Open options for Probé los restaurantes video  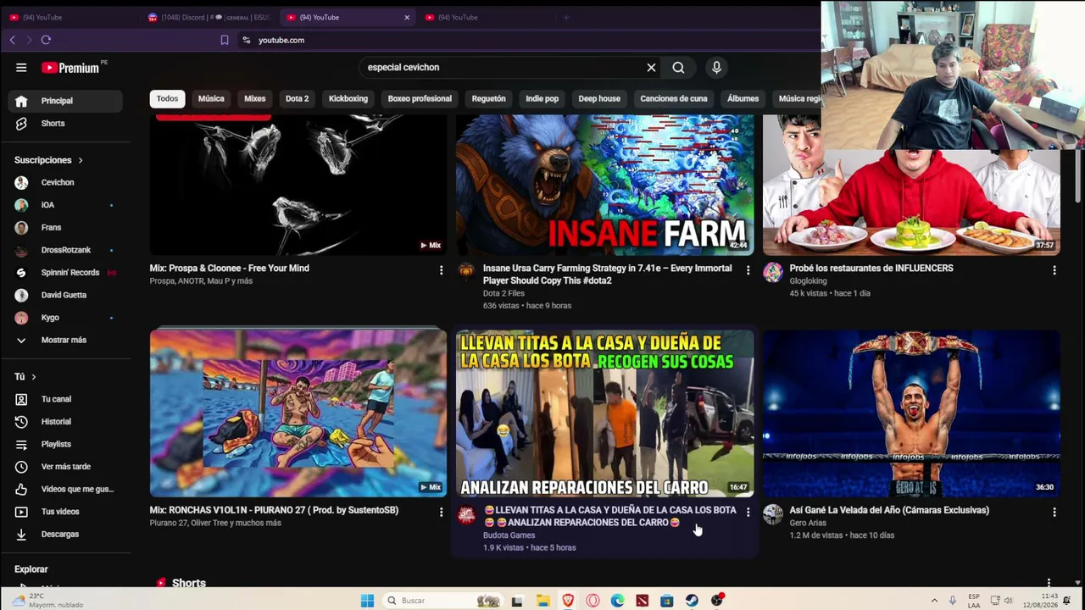(1054, 269)
